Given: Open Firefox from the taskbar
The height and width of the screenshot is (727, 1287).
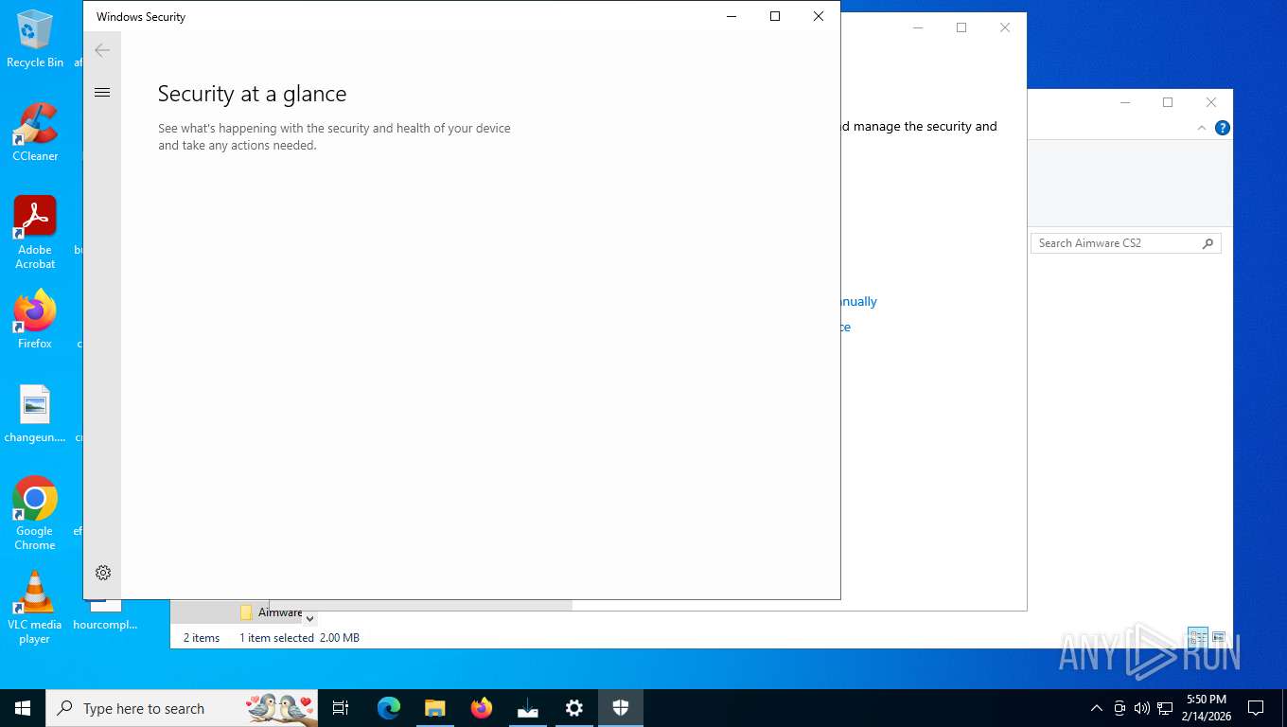Looking at the screenshot, I should [482, 708].
